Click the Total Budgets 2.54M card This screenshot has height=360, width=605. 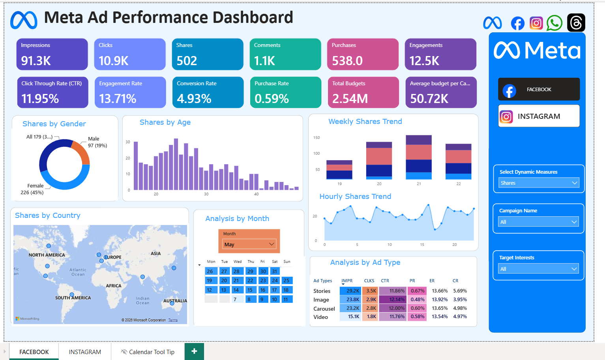point(363,92)
